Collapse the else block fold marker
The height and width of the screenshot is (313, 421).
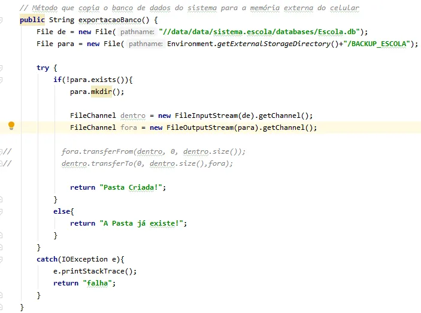click(x=3, y=211)
